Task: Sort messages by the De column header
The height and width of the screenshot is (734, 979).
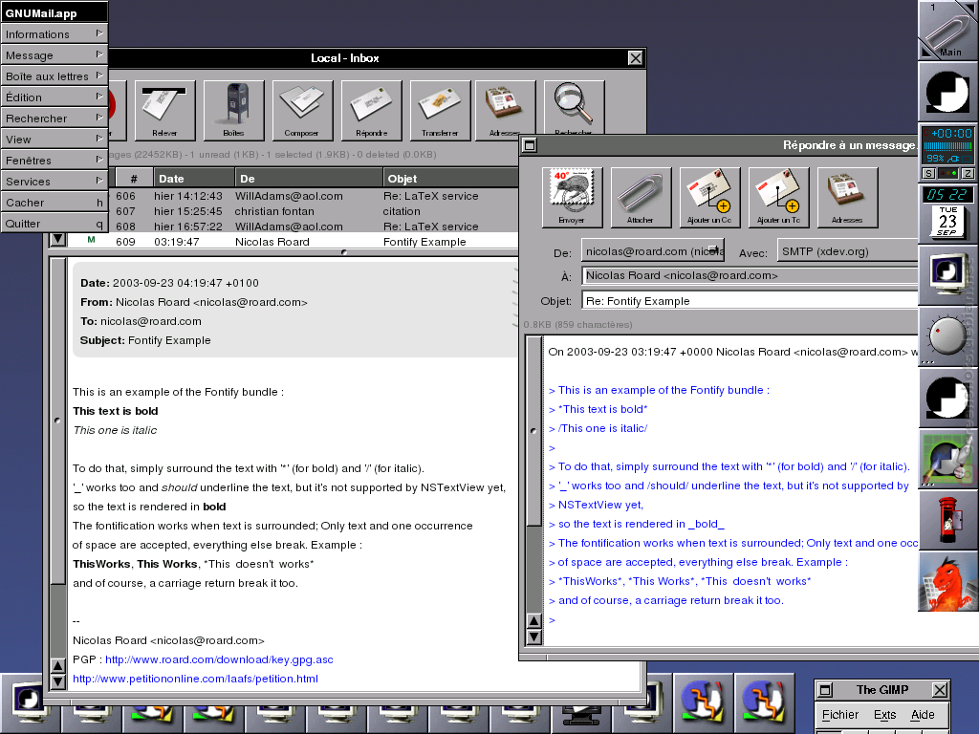Action: point(309,179)
